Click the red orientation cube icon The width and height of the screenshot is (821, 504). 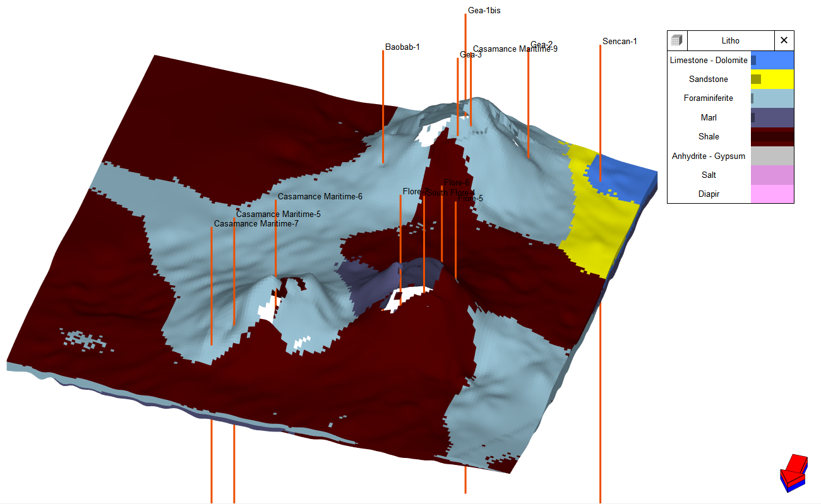coord(794,471)
